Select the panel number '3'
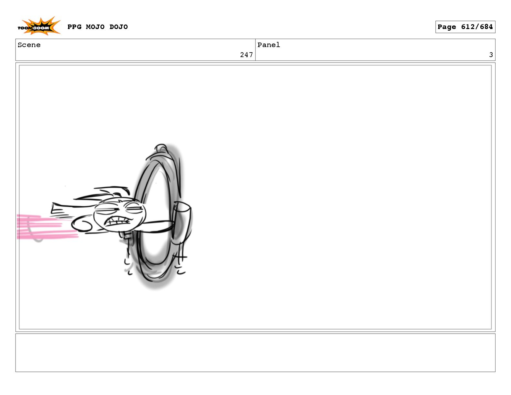Image resolution: width=511 pixels, height=395 pixels. 491,55
